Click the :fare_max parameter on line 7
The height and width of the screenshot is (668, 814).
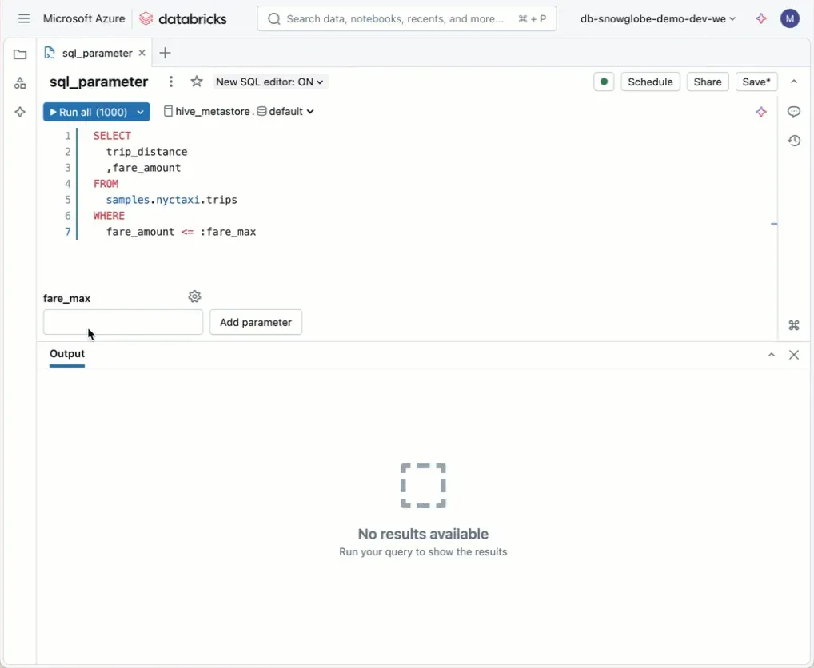(228, 232)
